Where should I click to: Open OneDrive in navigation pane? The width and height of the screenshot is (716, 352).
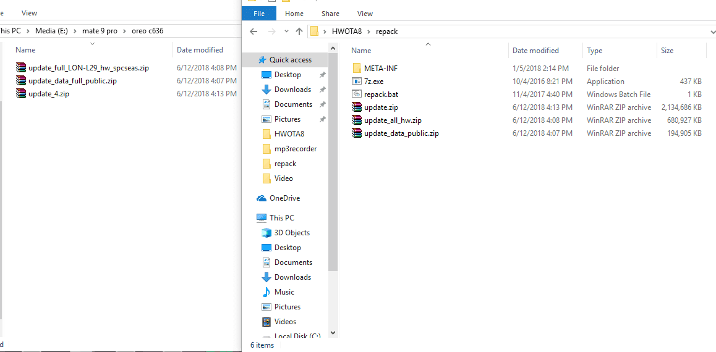coord(284,198)
